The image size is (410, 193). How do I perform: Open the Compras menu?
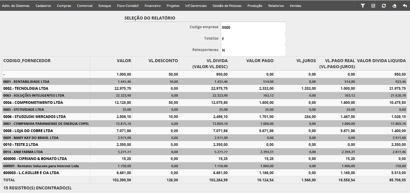click(x=64, y=6)
